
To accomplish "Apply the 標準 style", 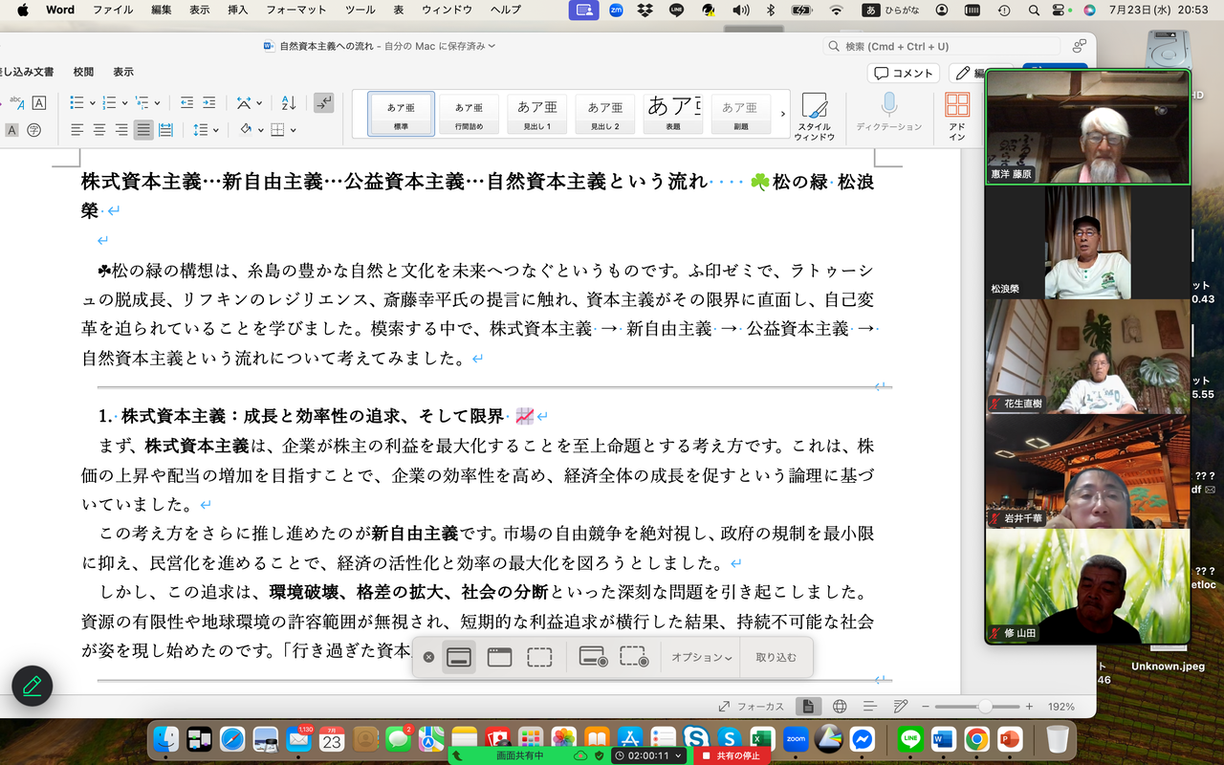I will pos(401,114).
